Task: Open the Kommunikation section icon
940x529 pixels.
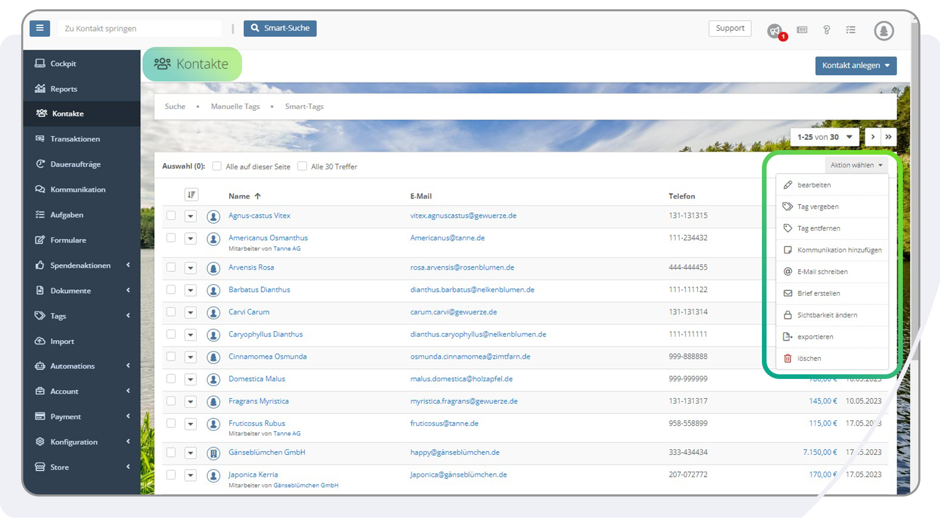Action: [41, 189]
